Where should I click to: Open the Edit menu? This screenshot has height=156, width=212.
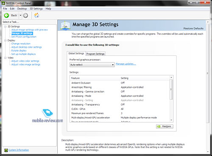click(x=12, y=9)
